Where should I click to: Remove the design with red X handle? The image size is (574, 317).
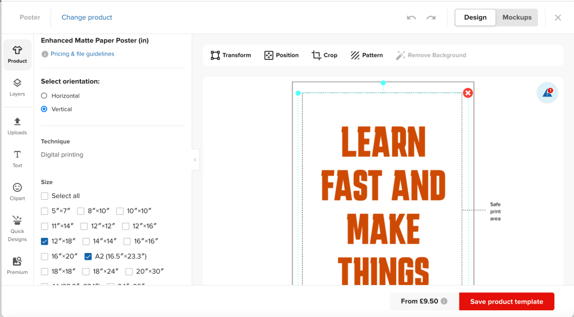pyautogui.click(x=468, y=93)
